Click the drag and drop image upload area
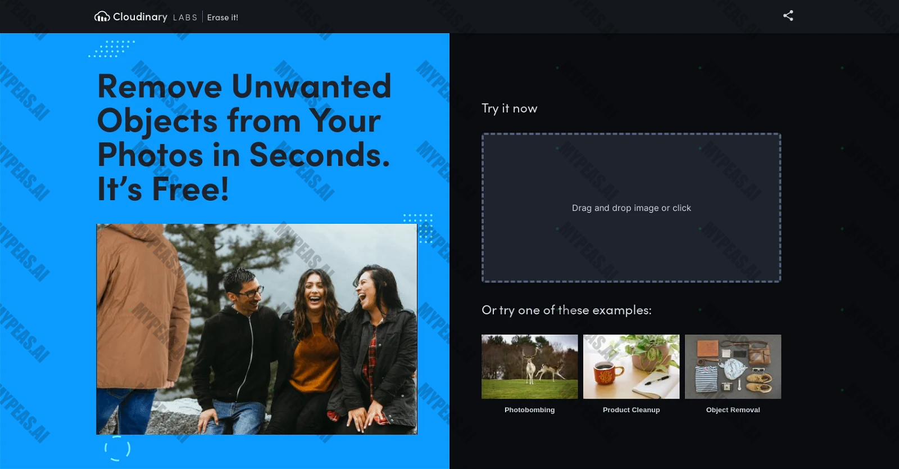The width and height of the screenshot is (899, 469). pos(631,208)
